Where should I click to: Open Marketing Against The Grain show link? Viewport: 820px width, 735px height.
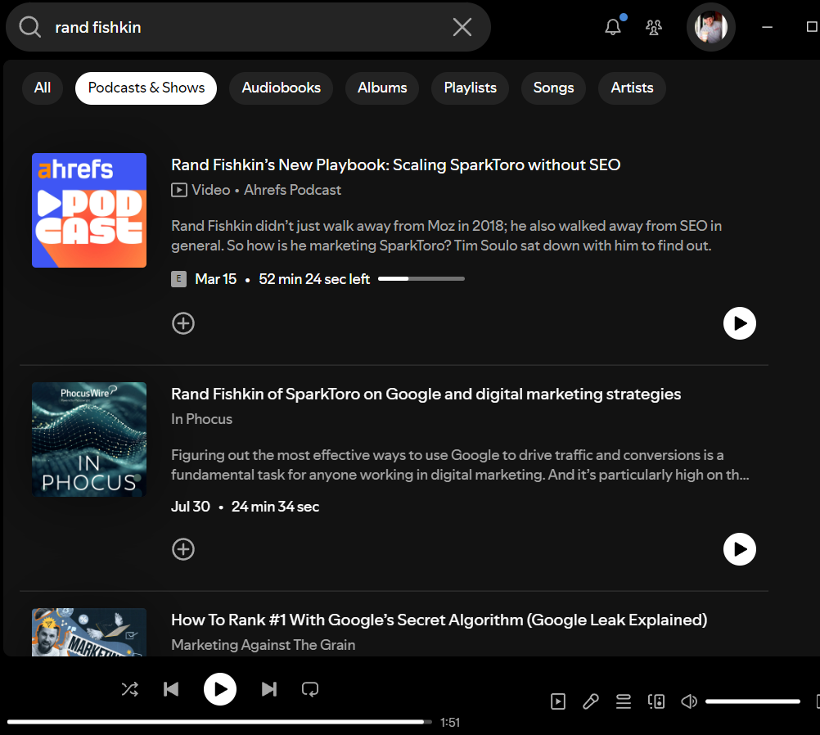point(263,645)
